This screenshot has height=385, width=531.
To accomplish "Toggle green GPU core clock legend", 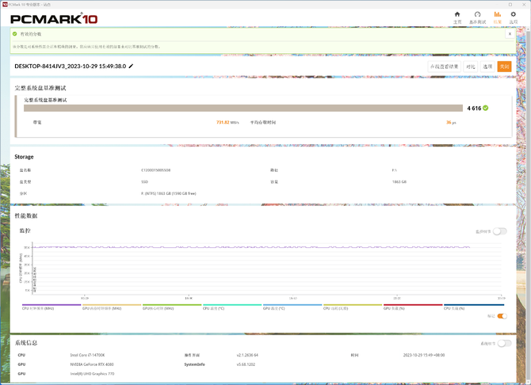I will click(x=172, y=307).
